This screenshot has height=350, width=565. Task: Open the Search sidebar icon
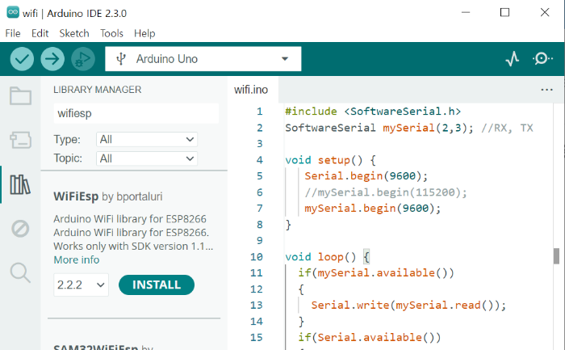(20, 272)
